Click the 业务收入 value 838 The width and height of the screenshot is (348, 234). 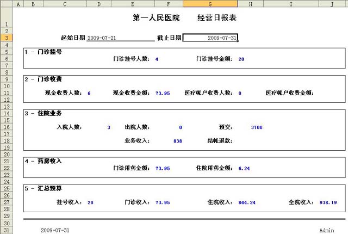(177, 141)
